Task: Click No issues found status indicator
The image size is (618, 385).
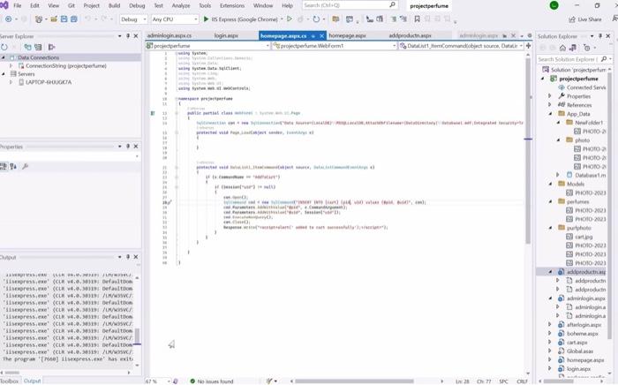Action: 212,381
